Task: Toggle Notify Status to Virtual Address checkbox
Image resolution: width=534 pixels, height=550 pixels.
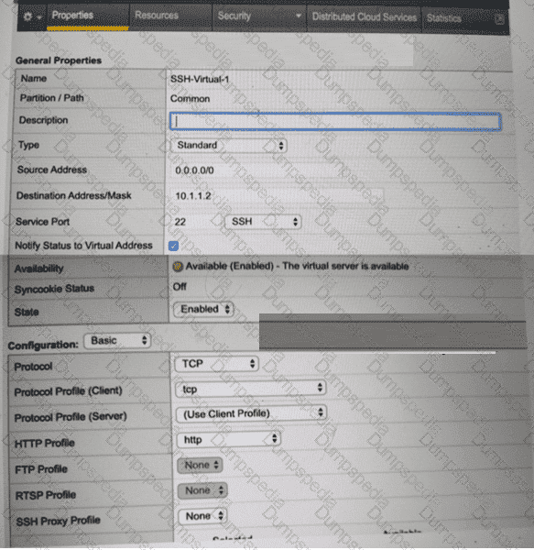Action: [173, 247]
